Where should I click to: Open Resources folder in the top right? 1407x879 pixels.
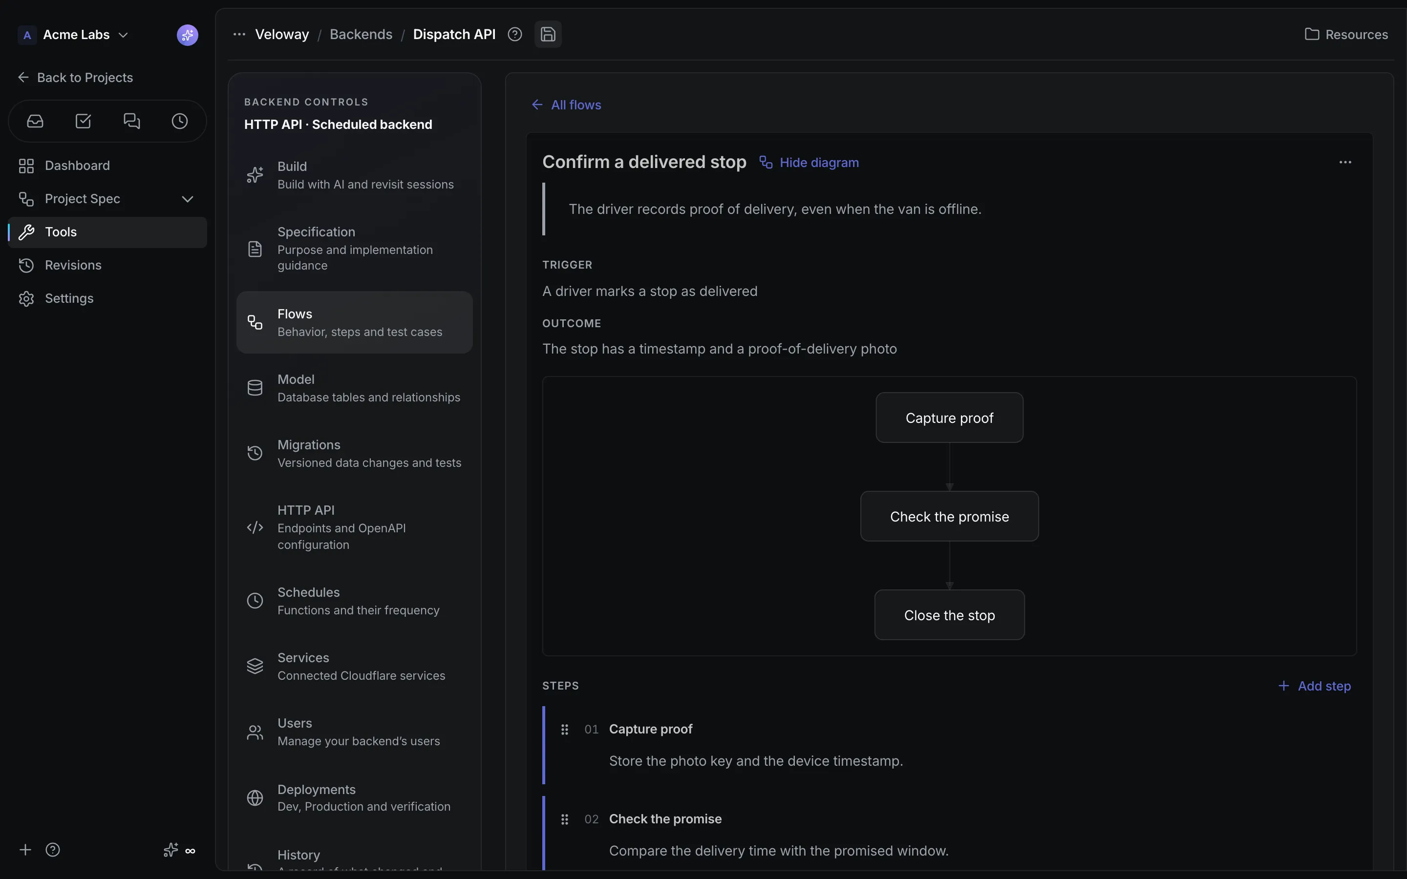click(1346, 34)
